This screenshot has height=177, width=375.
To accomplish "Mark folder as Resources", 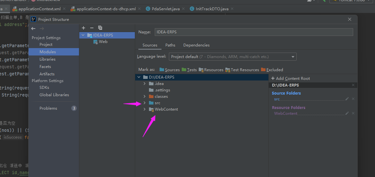I will [x=211, y=70].
